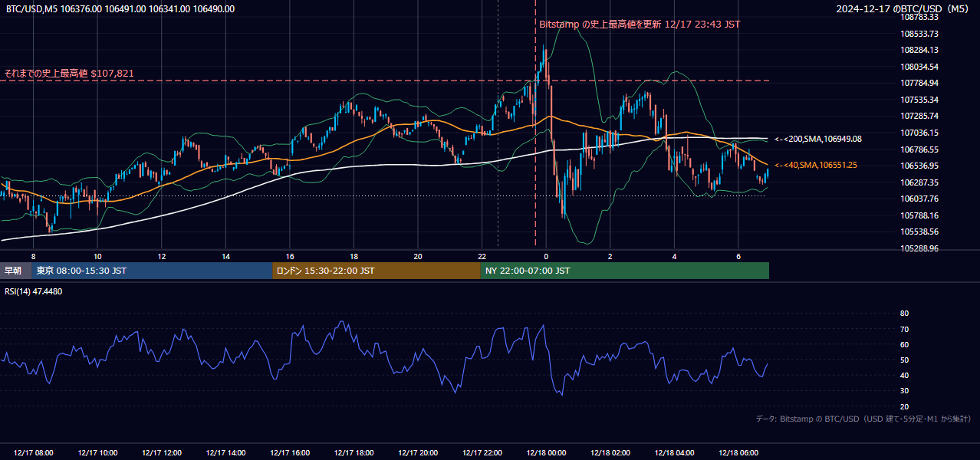This screenshot has height=460, width=980.
Task: Click the price axis value 108284.13
Action: 919,50
